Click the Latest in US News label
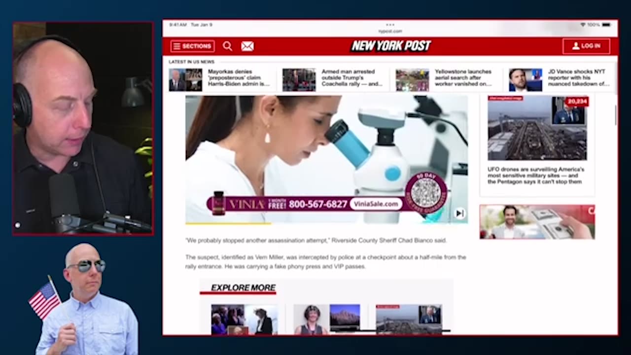This screenshot has width=631, height=355. point(191,62)
